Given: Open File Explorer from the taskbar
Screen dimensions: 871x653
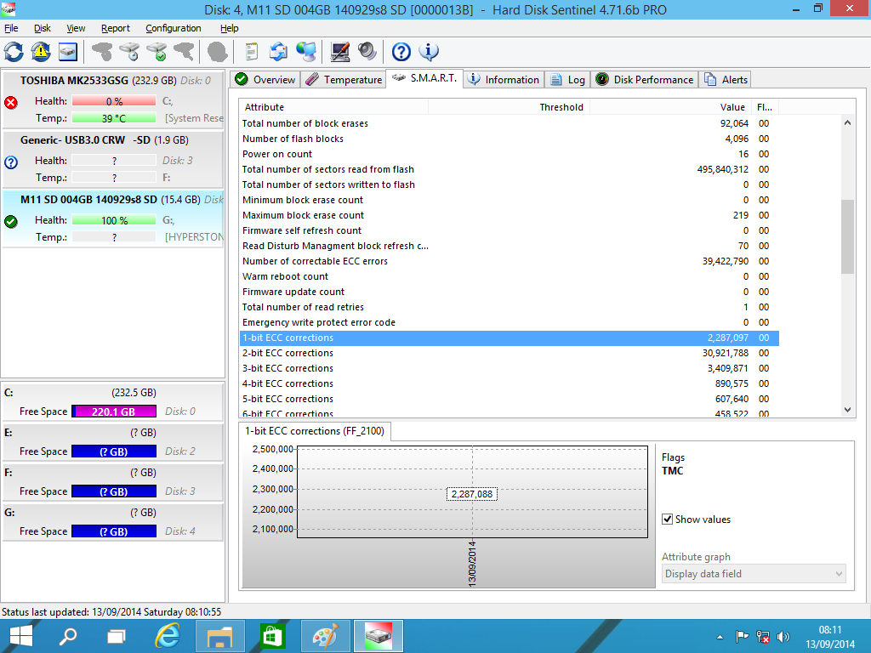Looking at the screenshot, I should click(x=219, y=636).
